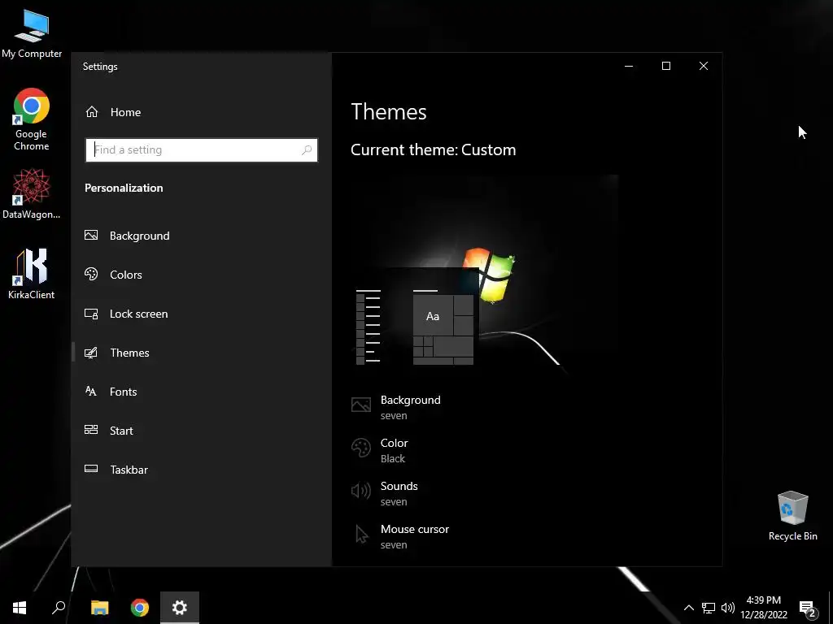
Task: Click the Start tiles icon in sidebar
Action: point(91,430)
